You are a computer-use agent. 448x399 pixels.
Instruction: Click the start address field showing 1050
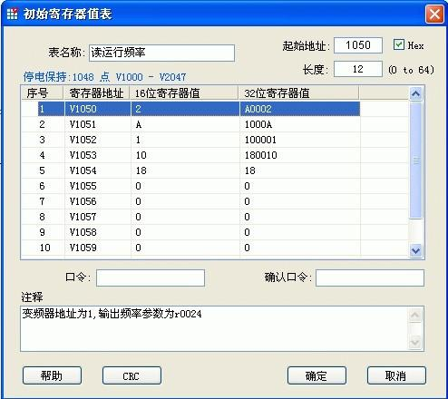coord(358,45)
